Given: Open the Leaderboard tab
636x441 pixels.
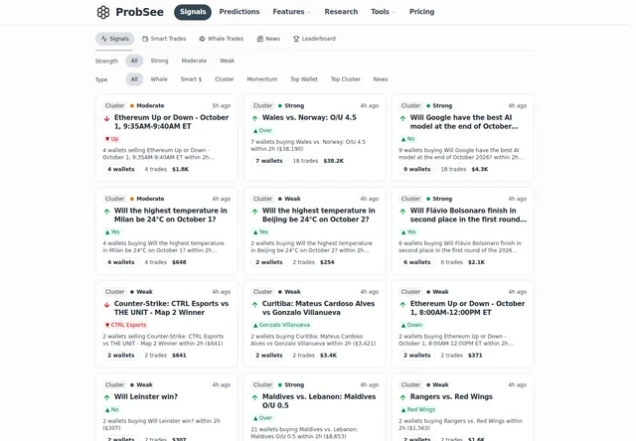Looking at the screenshot, I should point(314,39).
